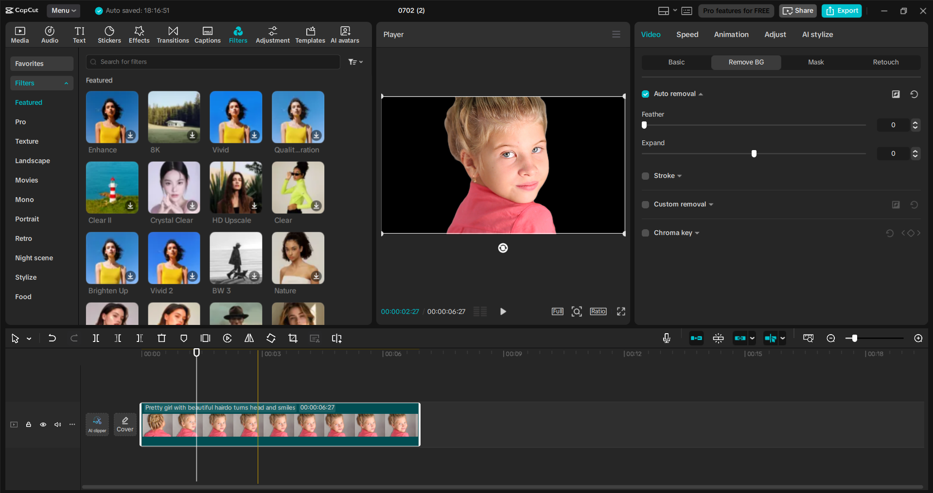Image resolution: width=933 pixels, height=493 pixels.
Task: Expand the Custom removal section
Action: 711,204
